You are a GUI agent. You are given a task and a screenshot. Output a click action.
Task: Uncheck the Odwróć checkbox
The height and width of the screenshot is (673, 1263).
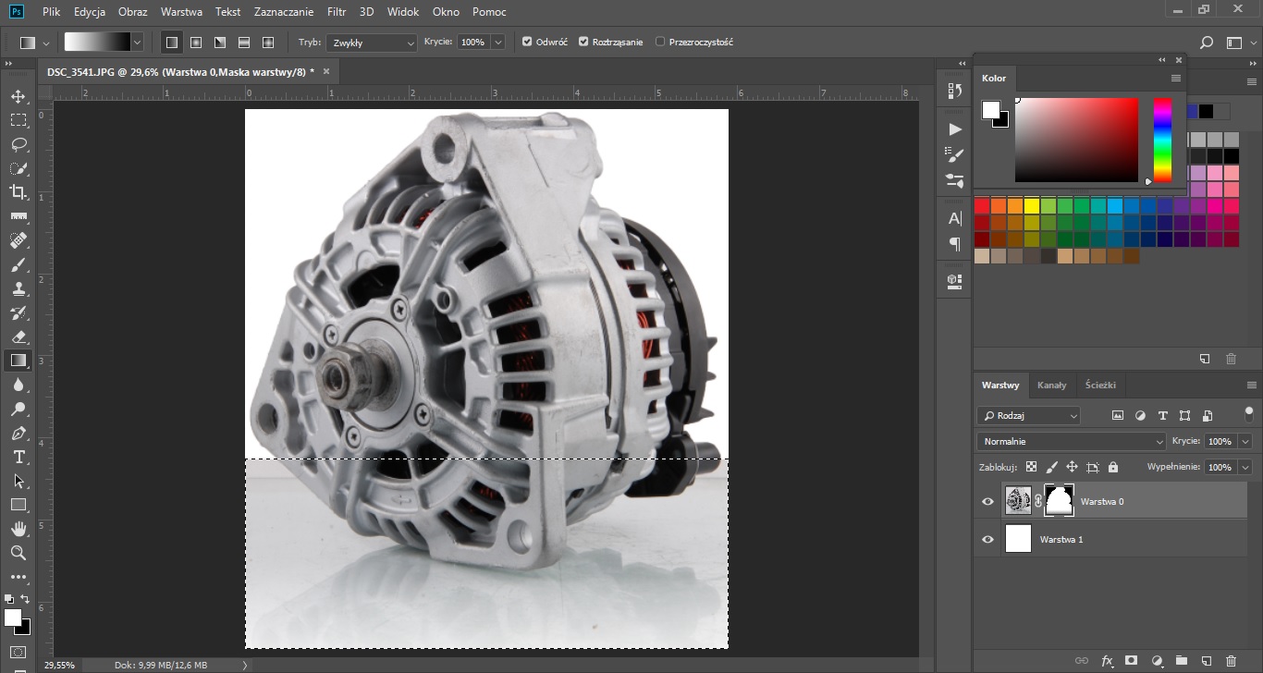point(527,42)
